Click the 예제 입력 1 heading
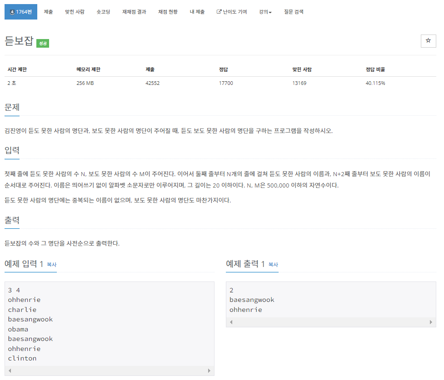Viewport: 444px width, 380px height. pos(24,264)
